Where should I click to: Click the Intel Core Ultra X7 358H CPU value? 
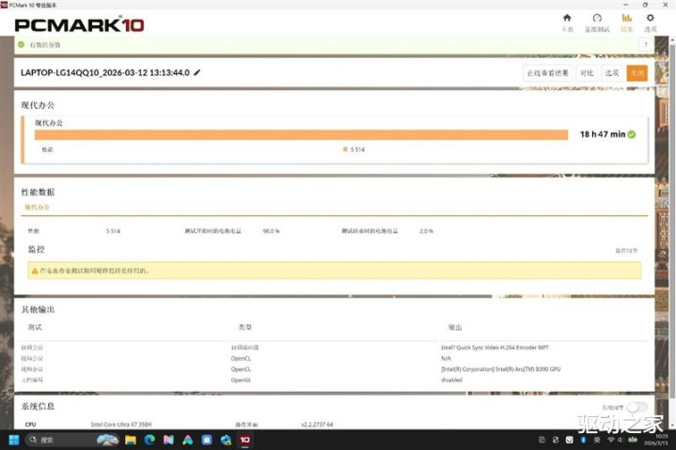point(121,425)
